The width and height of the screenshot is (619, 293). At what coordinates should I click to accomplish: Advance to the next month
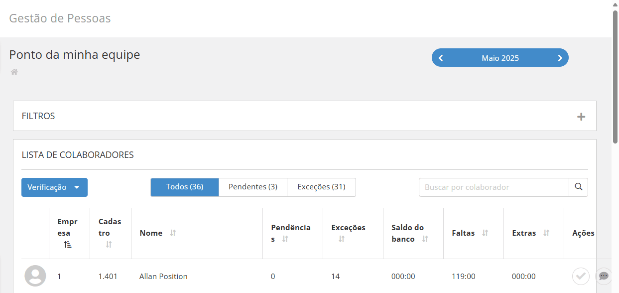(x=560, y=58)
